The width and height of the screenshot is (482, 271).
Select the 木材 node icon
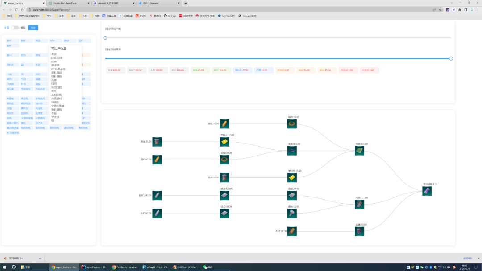pos(292,231)
